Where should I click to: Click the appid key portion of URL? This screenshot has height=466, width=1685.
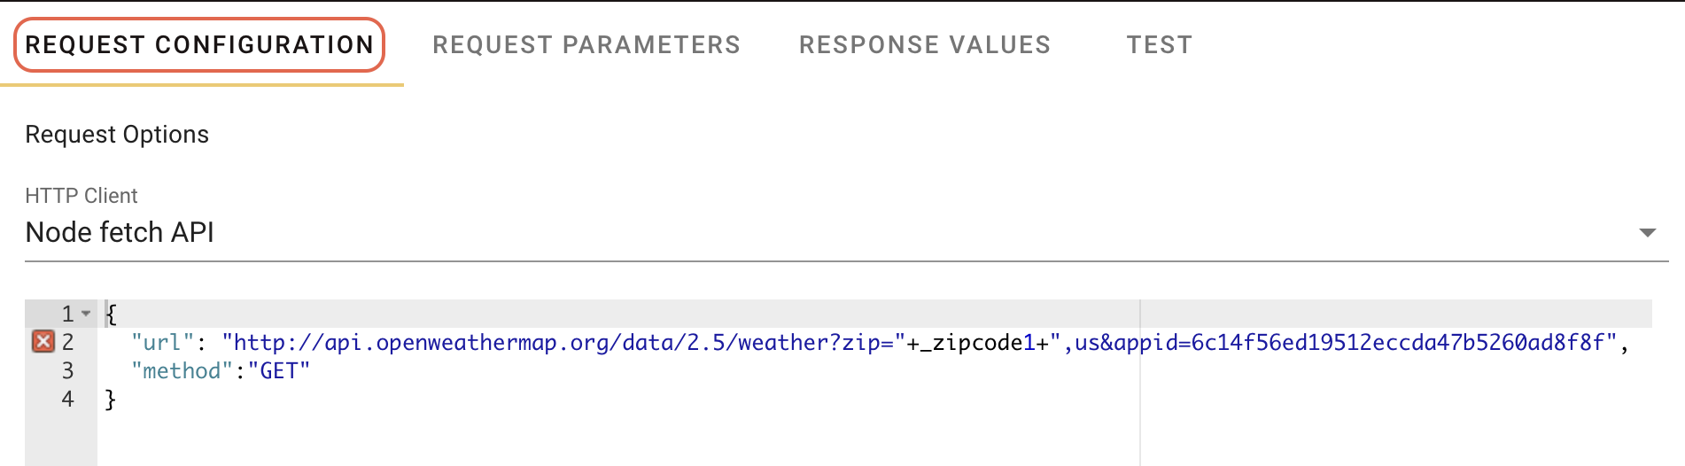coord(1146,342)
